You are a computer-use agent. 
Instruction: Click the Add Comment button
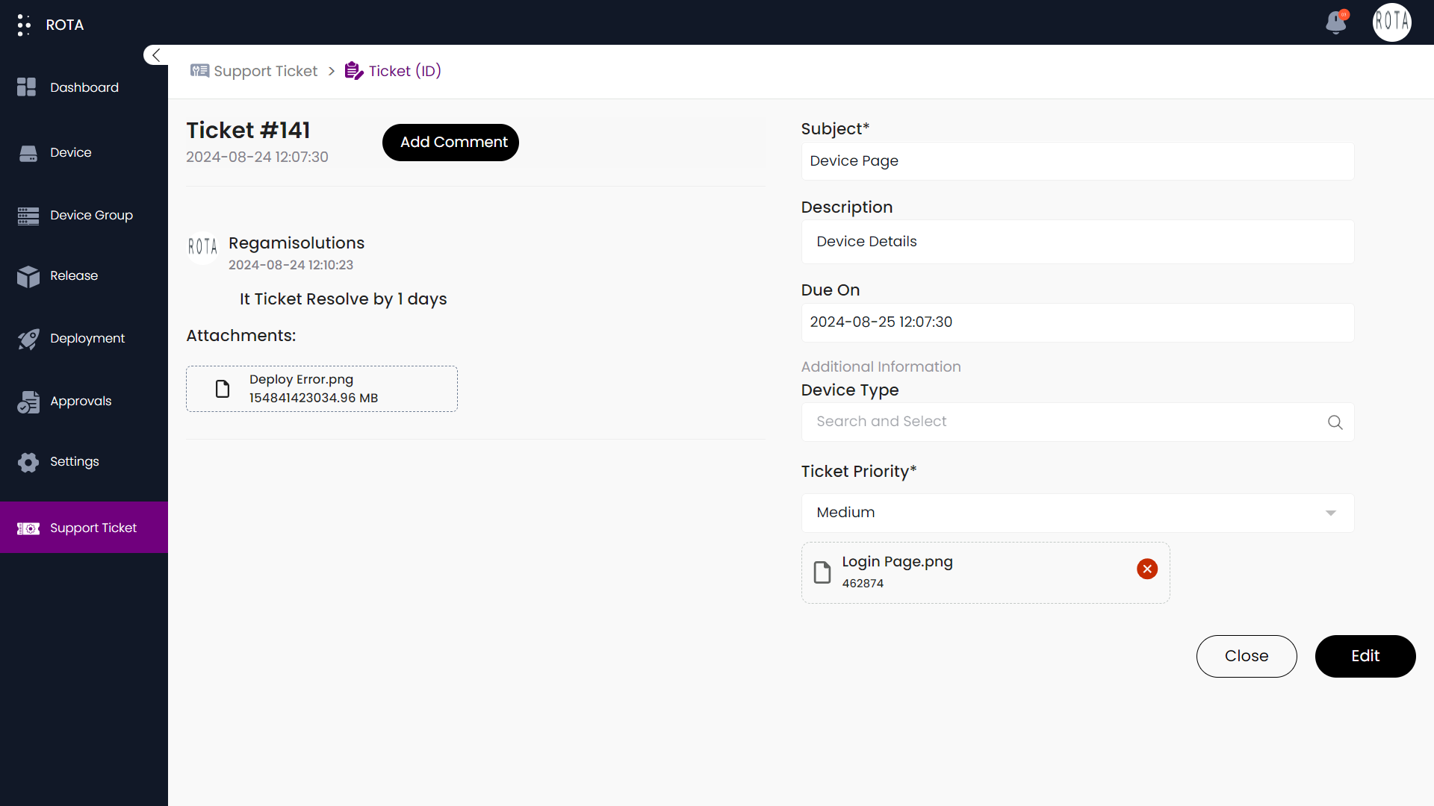click(x=450, y=143)
